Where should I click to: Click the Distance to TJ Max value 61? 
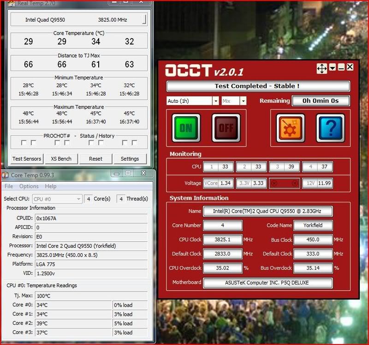tap(96, 64)
